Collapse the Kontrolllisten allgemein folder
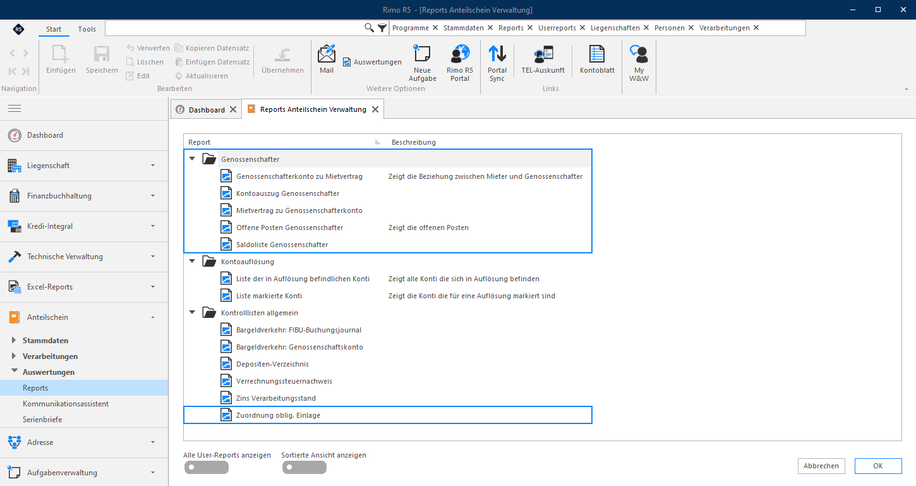916x486 pixels. click(192, 312)
